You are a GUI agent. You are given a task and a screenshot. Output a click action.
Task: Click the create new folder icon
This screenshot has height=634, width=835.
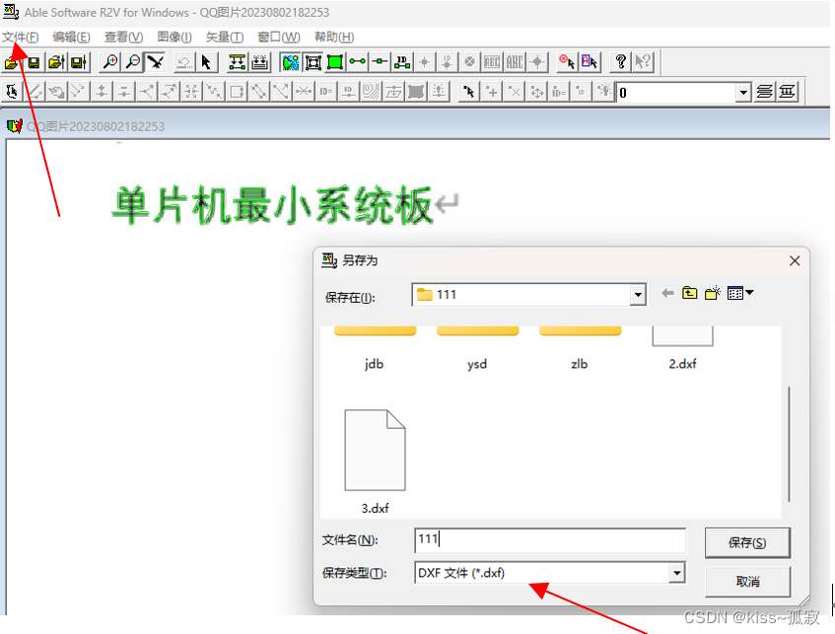point(712,293)
